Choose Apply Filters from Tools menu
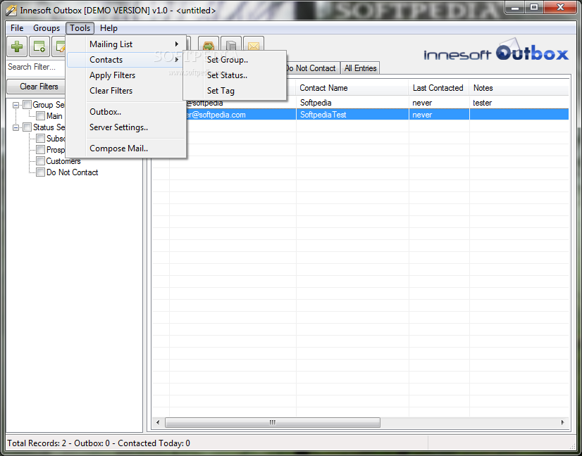 tap(126, 75)
